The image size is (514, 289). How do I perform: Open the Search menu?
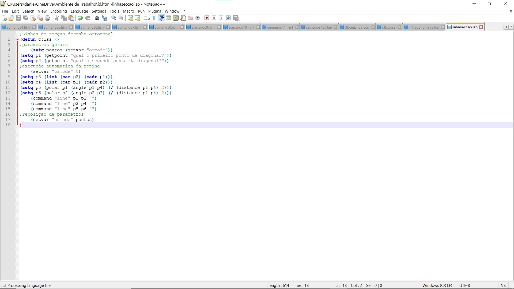tap(28, 11)
